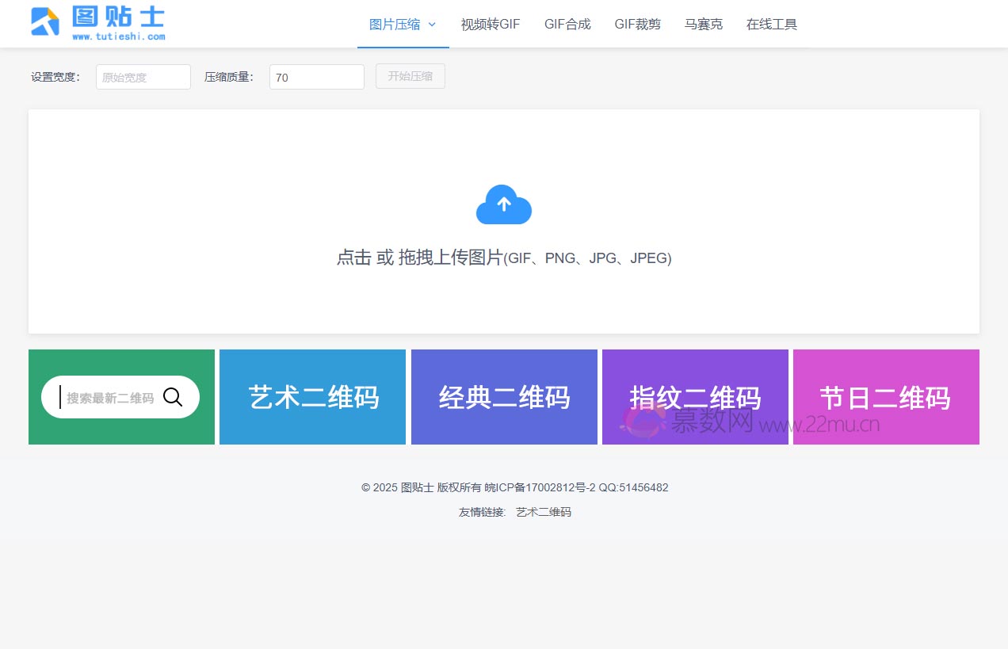Switch to the 视频转GIF tab
The width and height of the screenshot is (1008, 649).
pyautogui.click(x=490, y=25)
